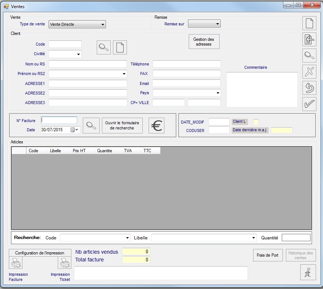Screen dimensions: 323x289
Task: Click Ouvrir le formulaire de recherche button
Action: 122,126
